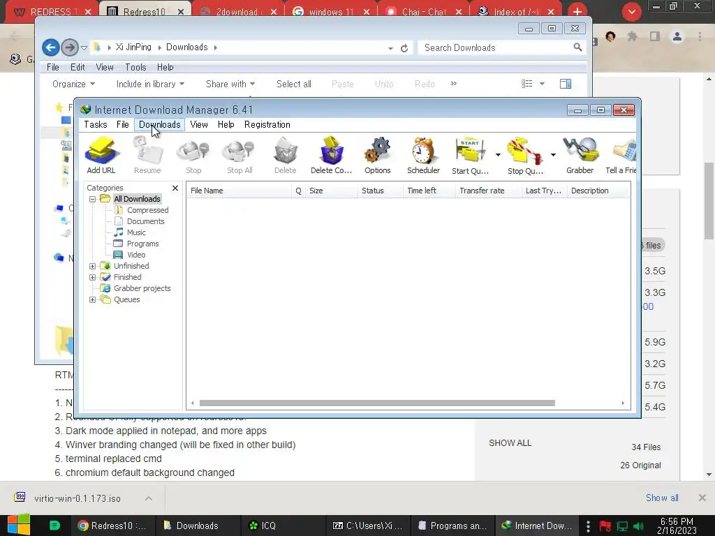The width and height of the screenshot is (715, 536).
Task: Click the horizontal scrollbar in download list
Action: coord(377,403)
